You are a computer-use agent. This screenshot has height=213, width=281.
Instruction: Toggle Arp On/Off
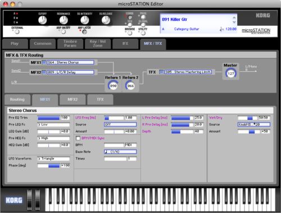tap(64, 32)
